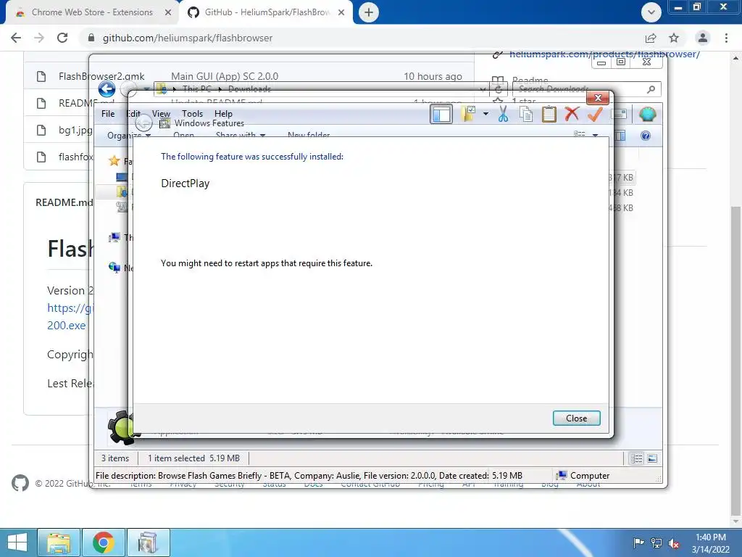The image size is (742, 557).
Task: Open the heliumspark.com/products/flashbrowser link
Action: pos(604,54)
